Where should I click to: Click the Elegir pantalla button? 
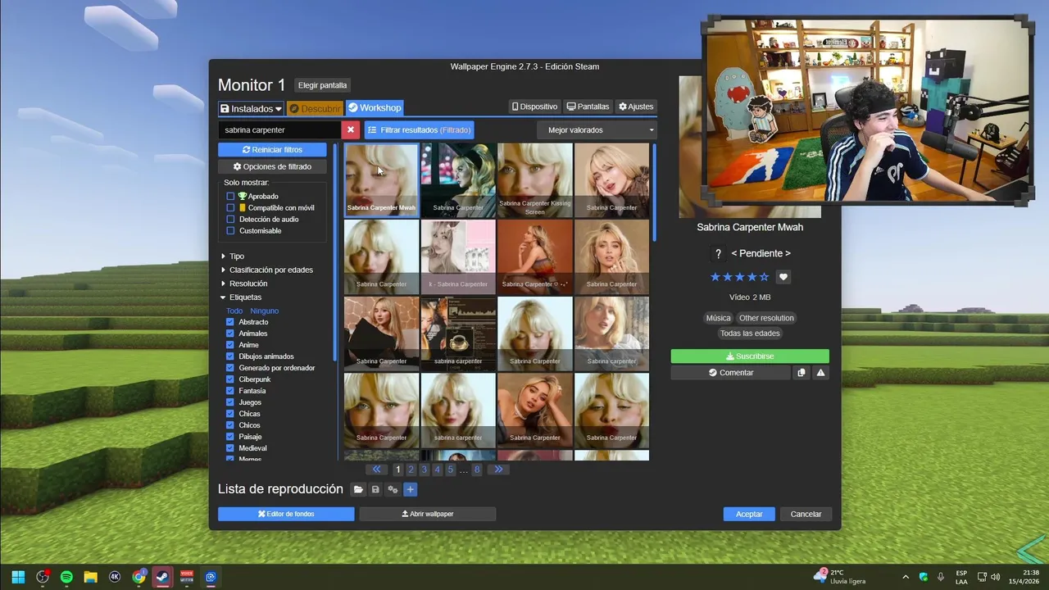[x=322, y=85]
